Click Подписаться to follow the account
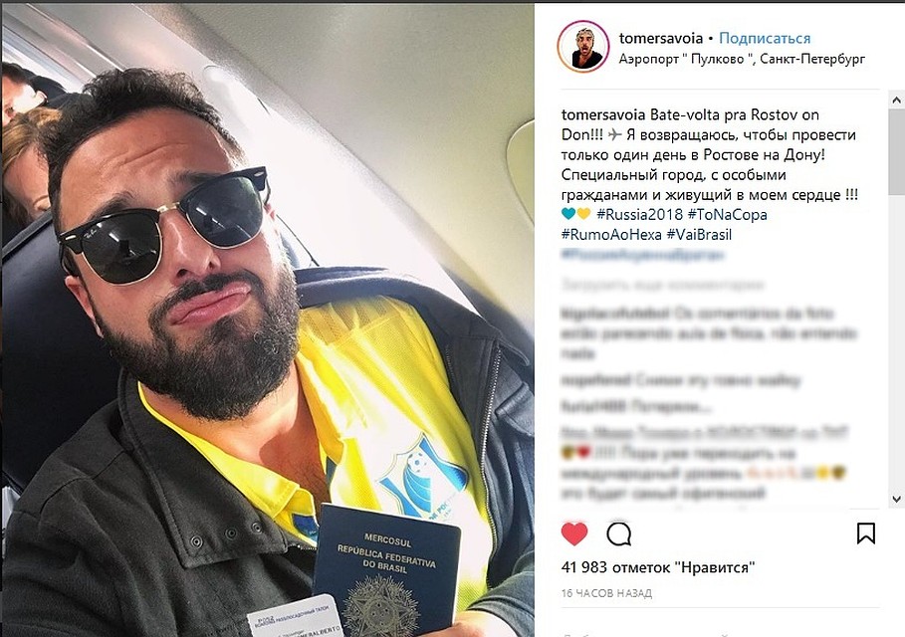 (x=765, y=38)
